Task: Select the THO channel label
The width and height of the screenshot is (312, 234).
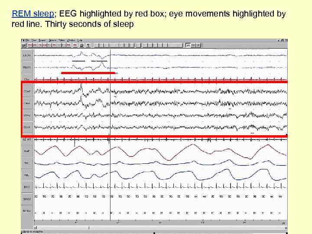Action: pyautogui.click(x=27, y=163)
